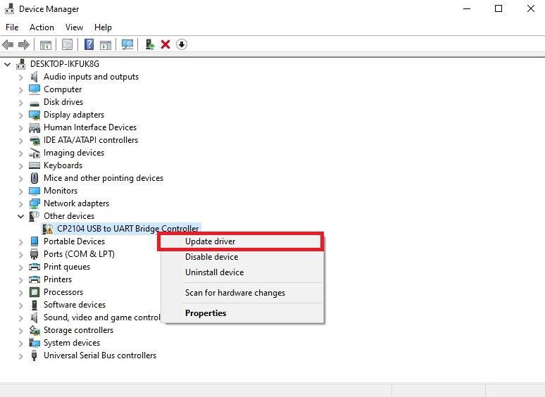Select the DESKTOP-IKFUK8G root node
The height and width of the screenshot is (397, 545).
pyautogui.click(x=65, y=64)
